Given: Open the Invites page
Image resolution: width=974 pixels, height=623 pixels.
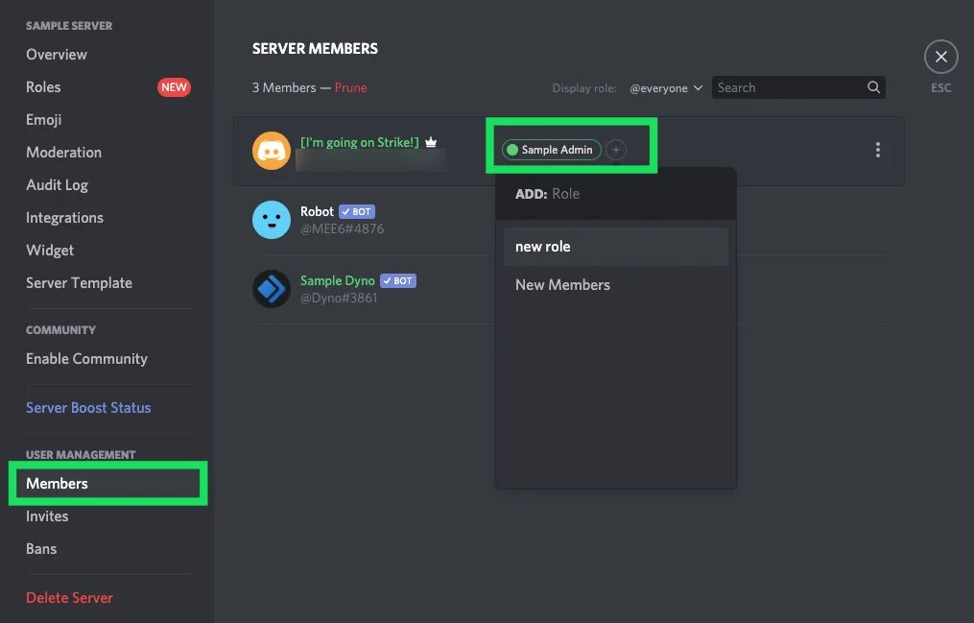Looking at the screenshot, I should (x=47, y=515).
